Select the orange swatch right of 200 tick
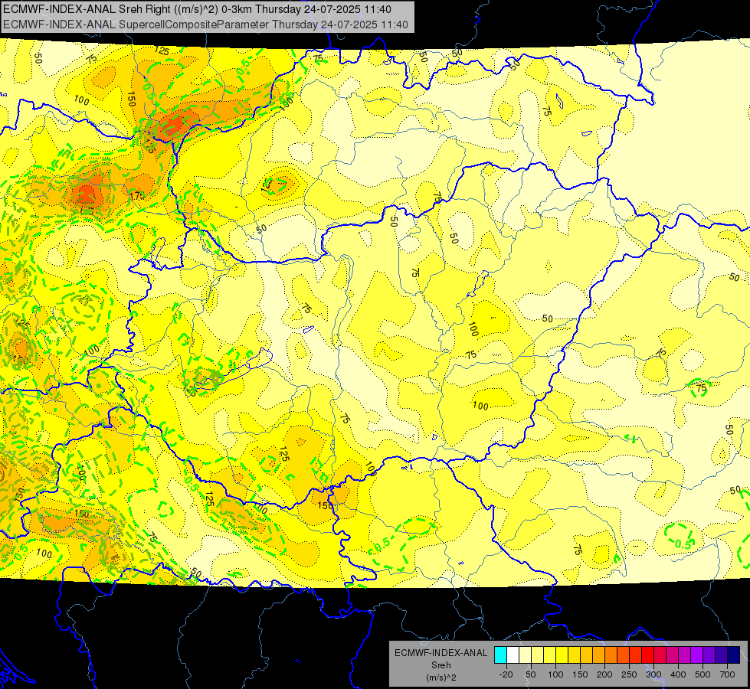The width and height of the screenshot is (750, 689). (611, 655)
